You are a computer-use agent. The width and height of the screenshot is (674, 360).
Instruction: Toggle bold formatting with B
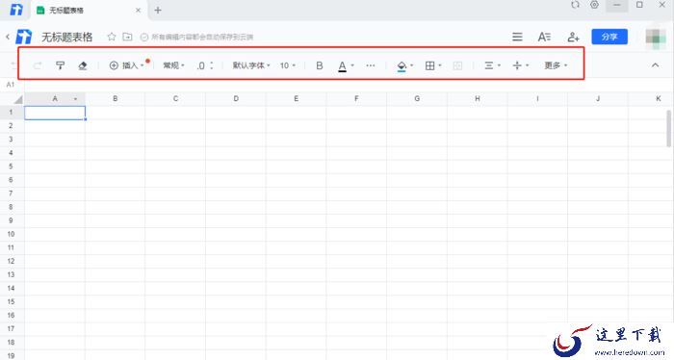pos(320,65)
